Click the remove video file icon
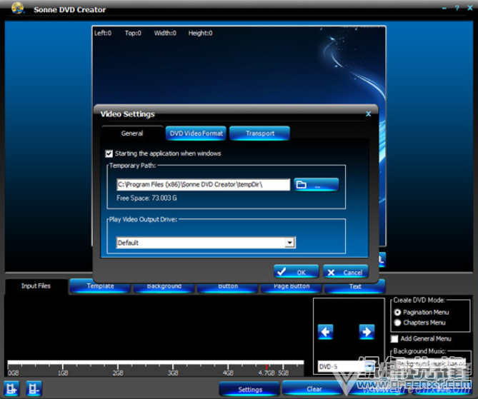 34,388
